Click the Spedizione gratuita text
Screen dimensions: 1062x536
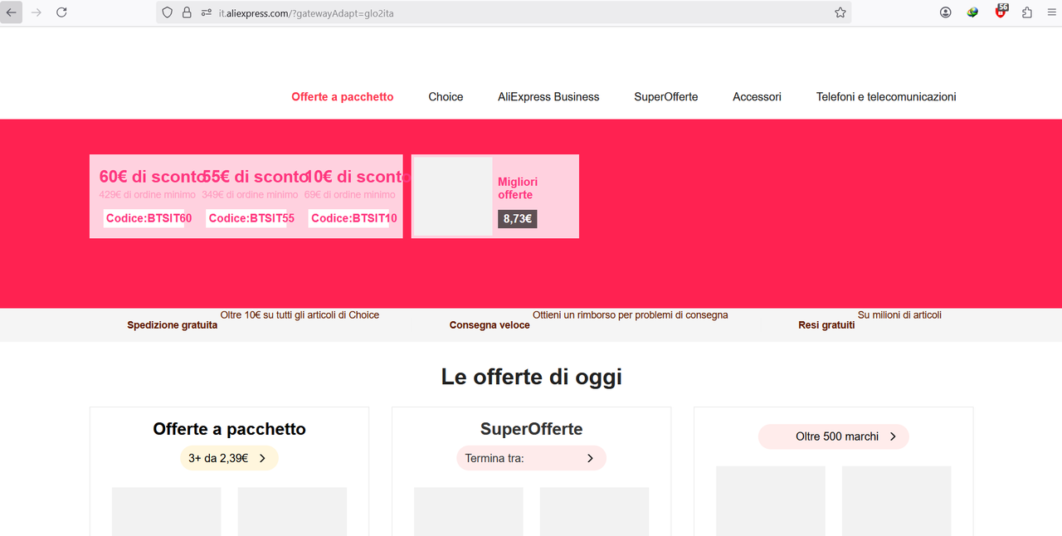[x=173, y=325]
